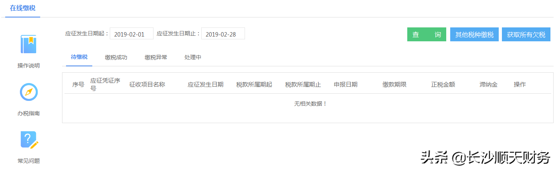Screen dimensions: 556x170
Task: Select the 在线缴税 top tab
Action: click(23, 8)
